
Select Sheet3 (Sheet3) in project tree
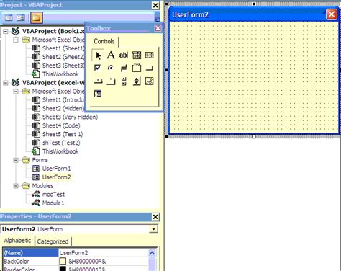coord(63,66)
